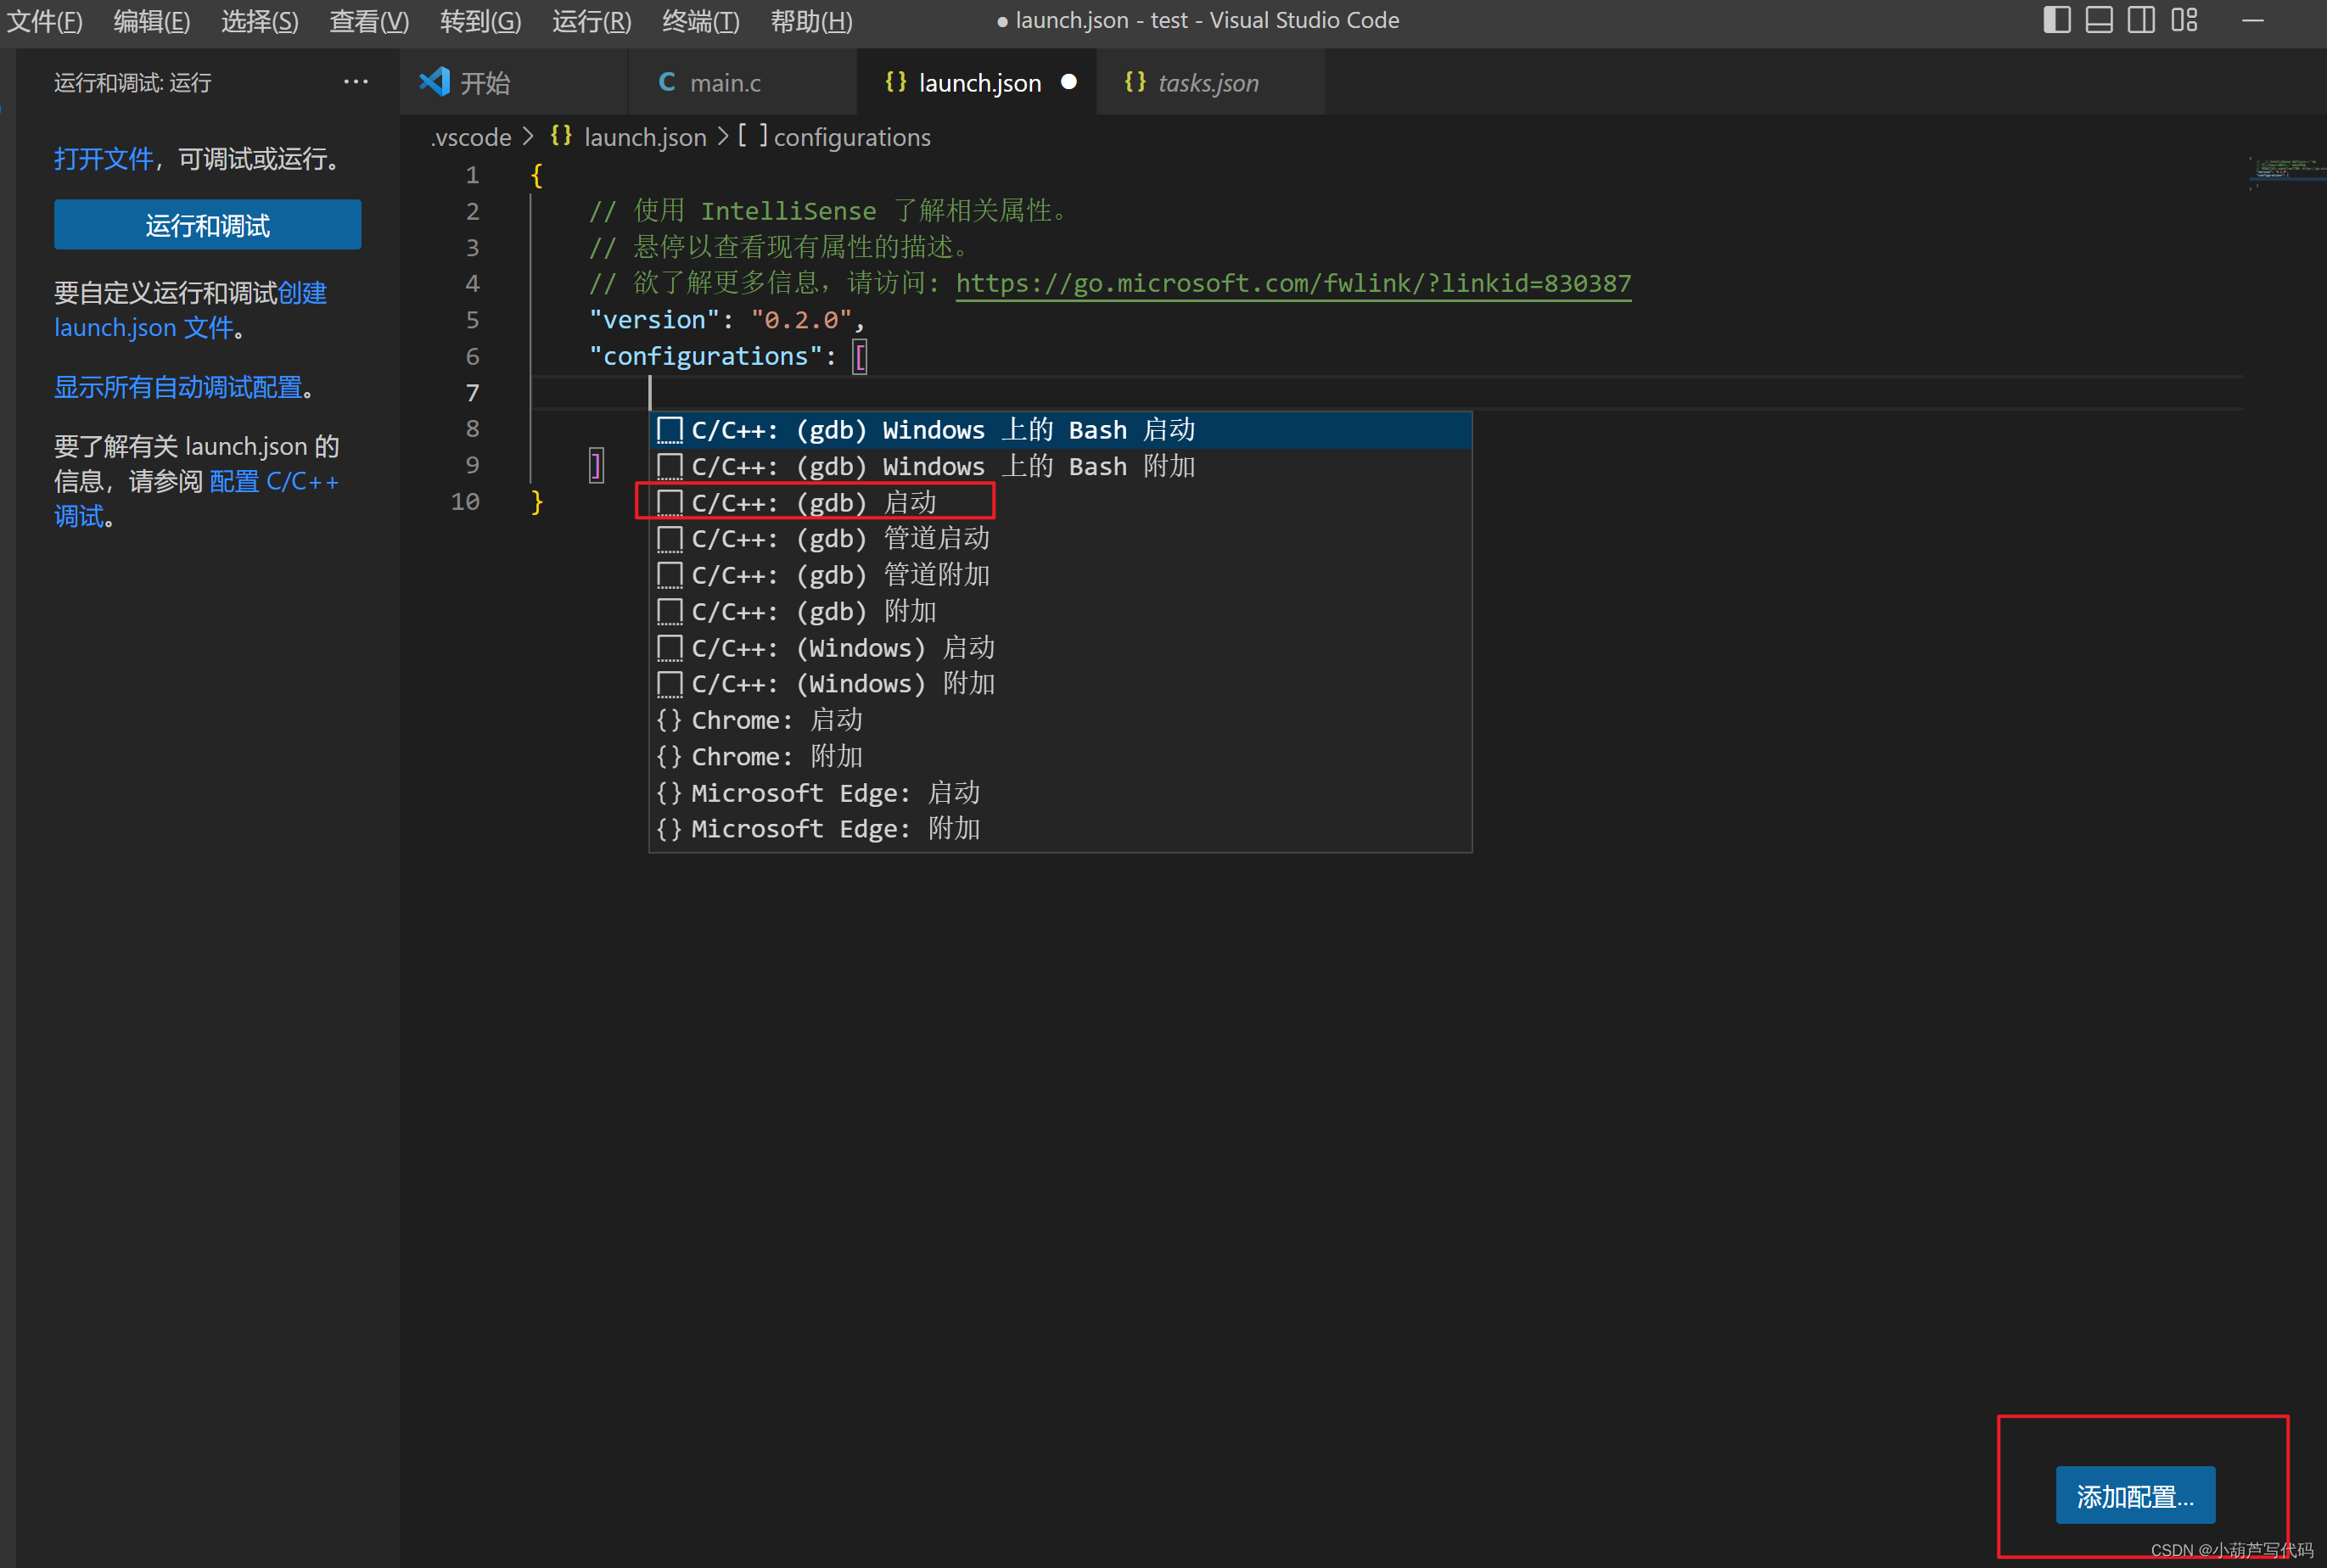Select C/C++: (Windows) 启动 suggestion
The height and width of the screenshot is (1568, 2327).
click(x=842, y=648)
